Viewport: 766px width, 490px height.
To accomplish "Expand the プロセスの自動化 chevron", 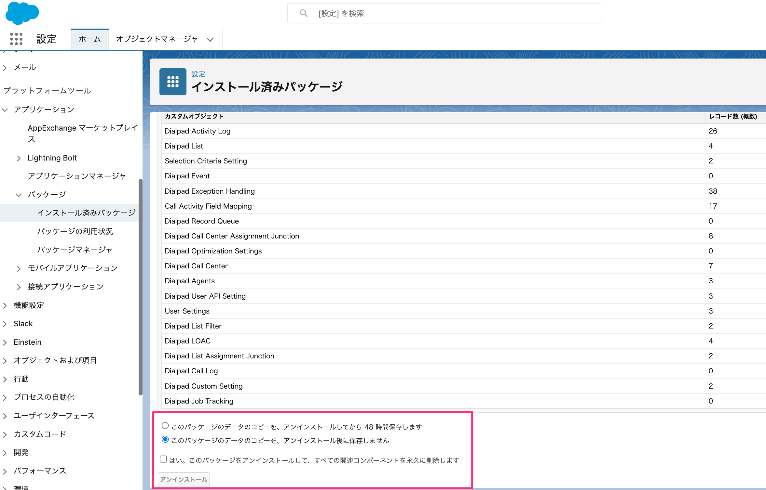I will tap(5, 398).
